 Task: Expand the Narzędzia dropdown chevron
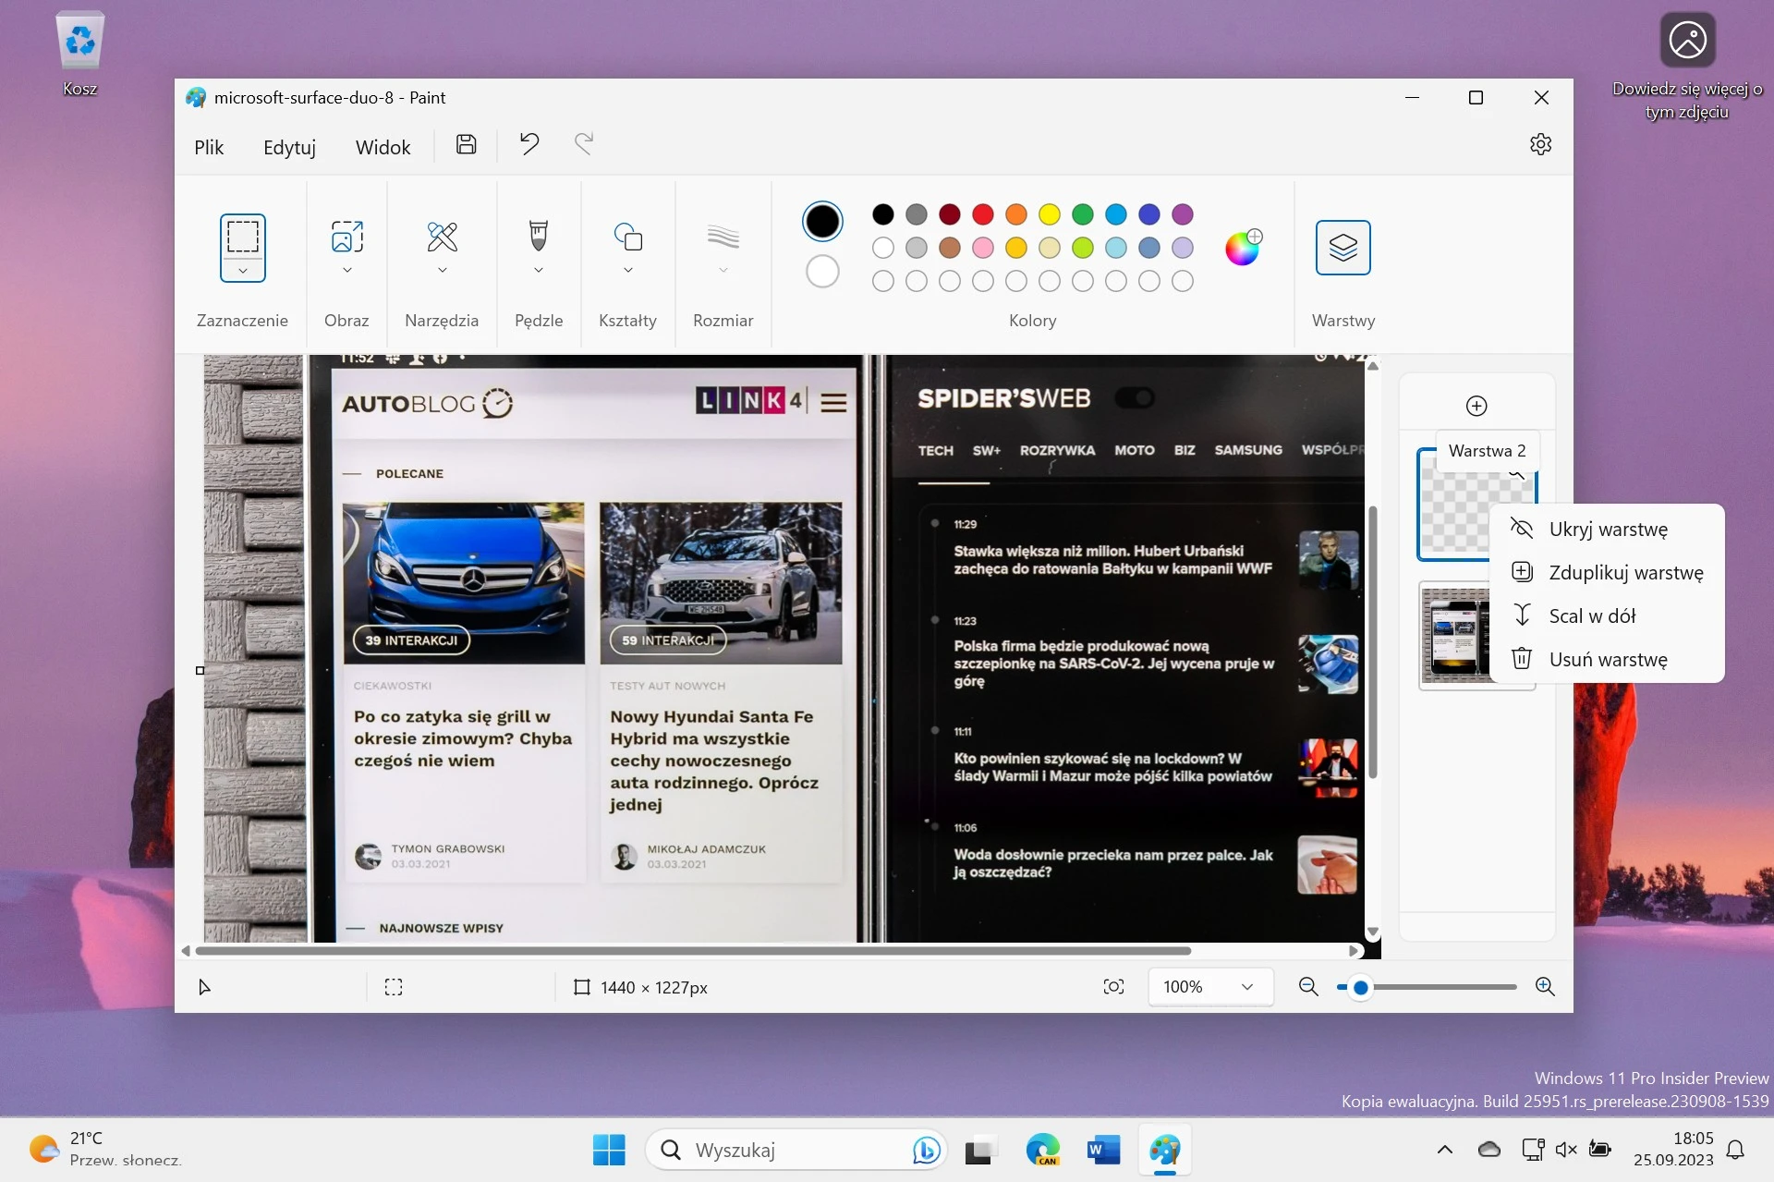pos(443,271)
